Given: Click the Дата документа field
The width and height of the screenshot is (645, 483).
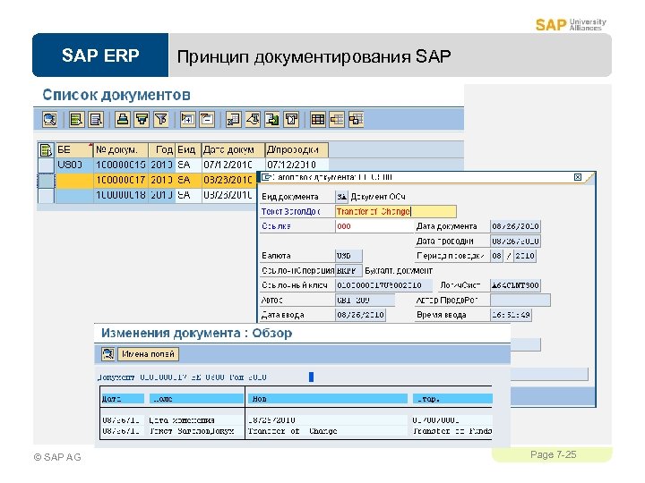Looking at the screenshot, I should [515, 226].
